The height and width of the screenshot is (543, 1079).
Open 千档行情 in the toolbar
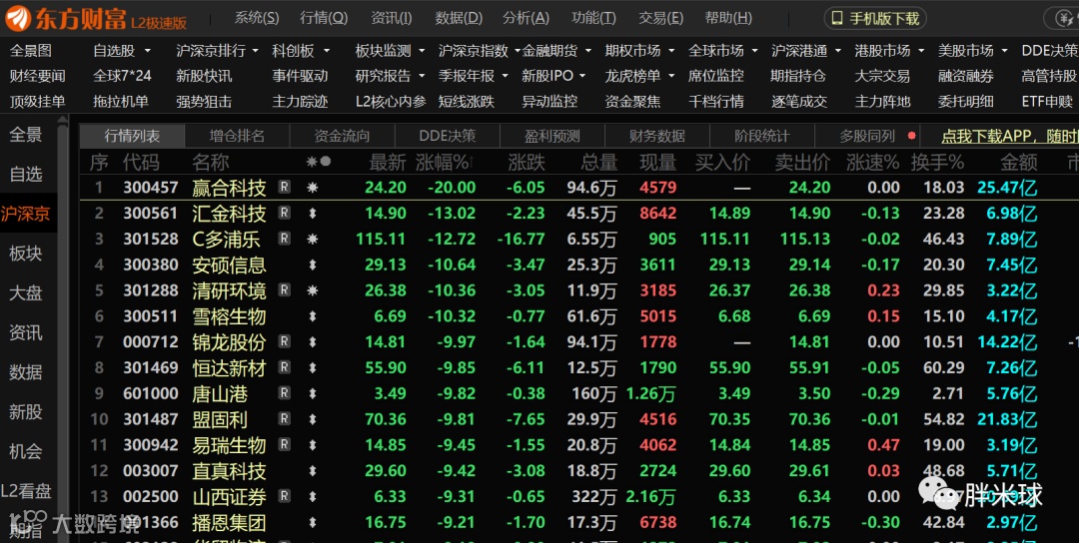[716, 102]
